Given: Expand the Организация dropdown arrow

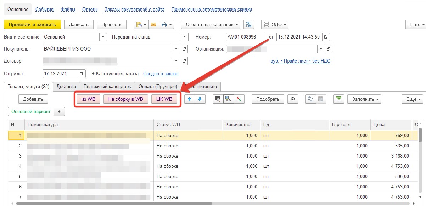Looking at the screenshot, I should point(321,49).
